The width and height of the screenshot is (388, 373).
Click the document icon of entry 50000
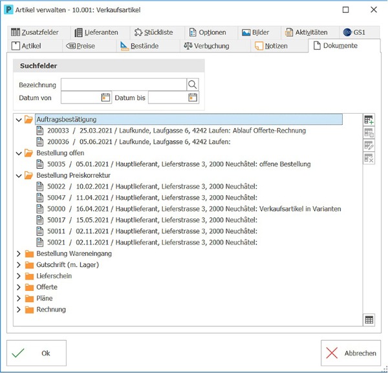[40, 209]
